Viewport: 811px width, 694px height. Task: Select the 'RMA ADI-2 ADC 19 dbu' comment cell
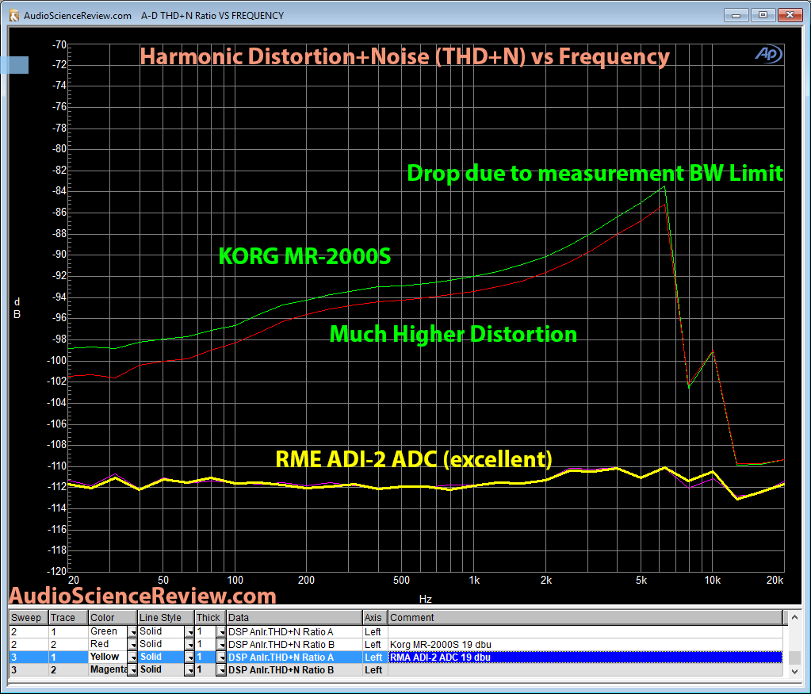coord(585,658)
